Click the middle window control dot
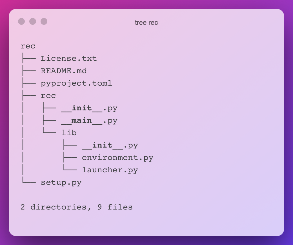The width and height of the screenshot is (293, 245). click(x=33, y=21)
